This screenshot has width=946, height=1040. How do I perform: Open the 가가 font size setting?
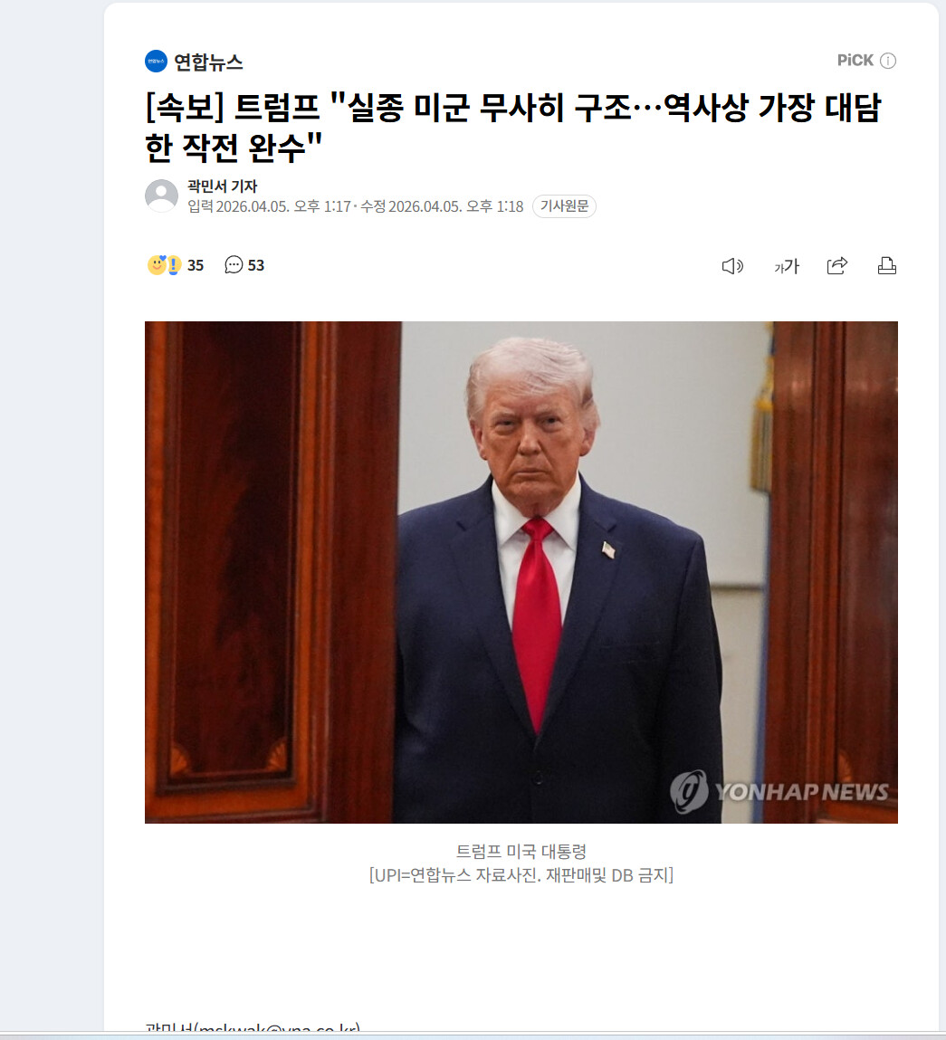787,266
